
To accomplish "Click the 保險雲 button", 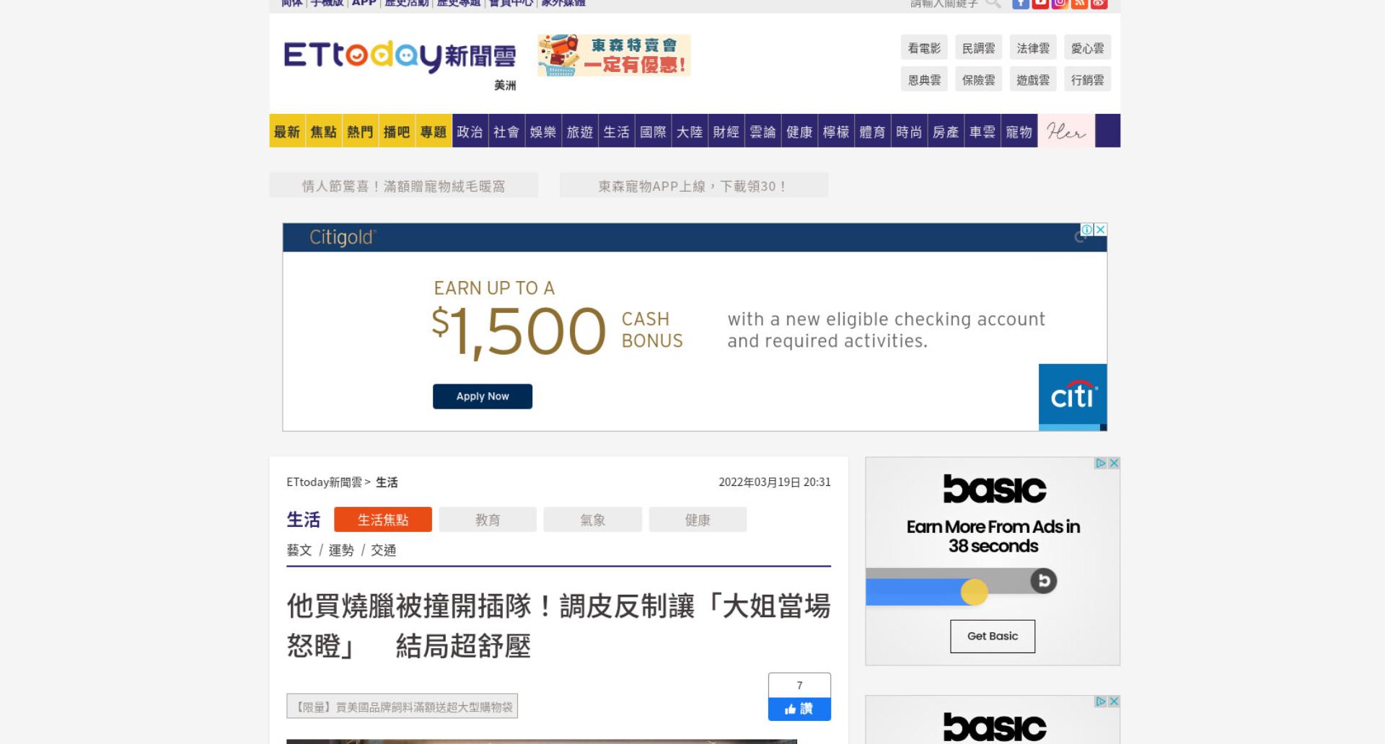I will coord(979,80).
